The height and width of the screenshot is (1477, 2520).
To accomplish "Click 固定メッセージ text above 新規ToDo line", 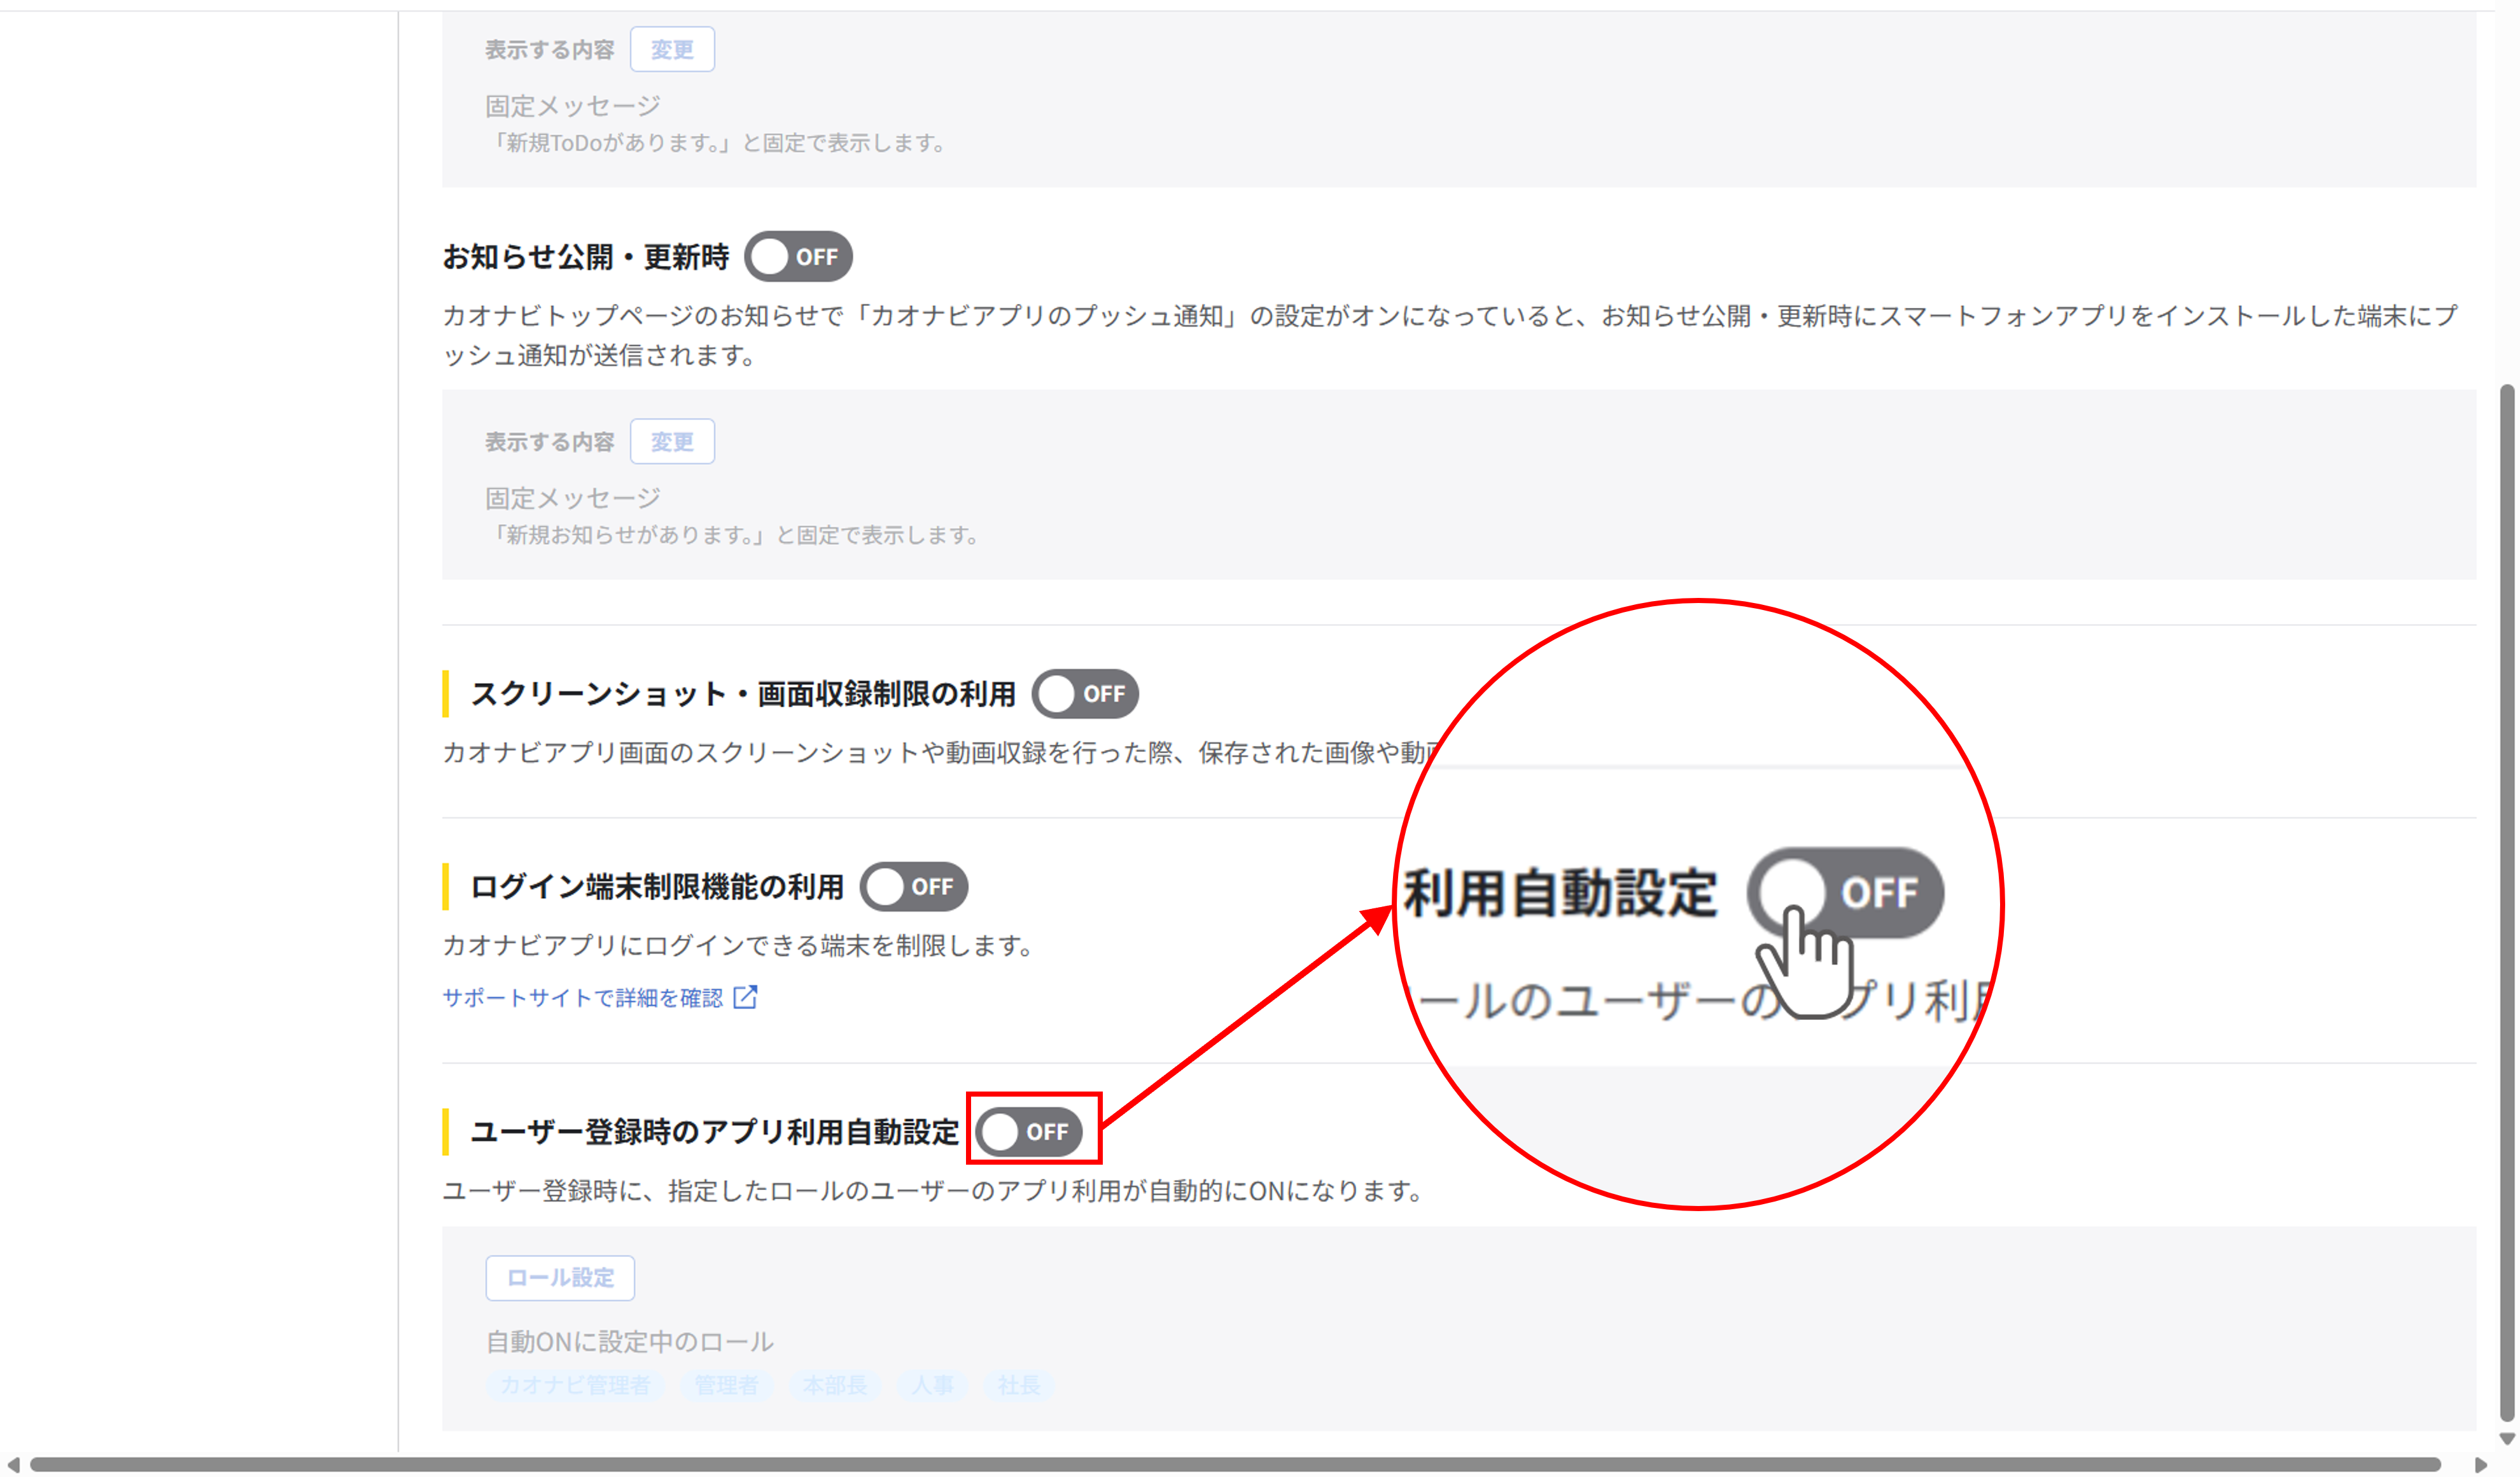I will click(573, 106).
